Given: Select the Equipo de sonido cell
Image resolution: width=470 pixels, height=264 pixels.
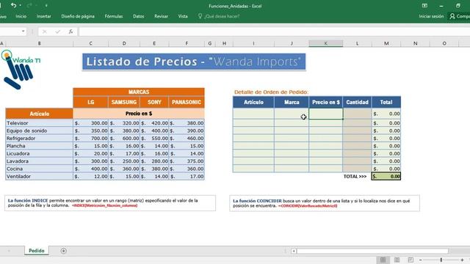Looking at the screenshot, I should pyautogui.click(x=39, y=131).
